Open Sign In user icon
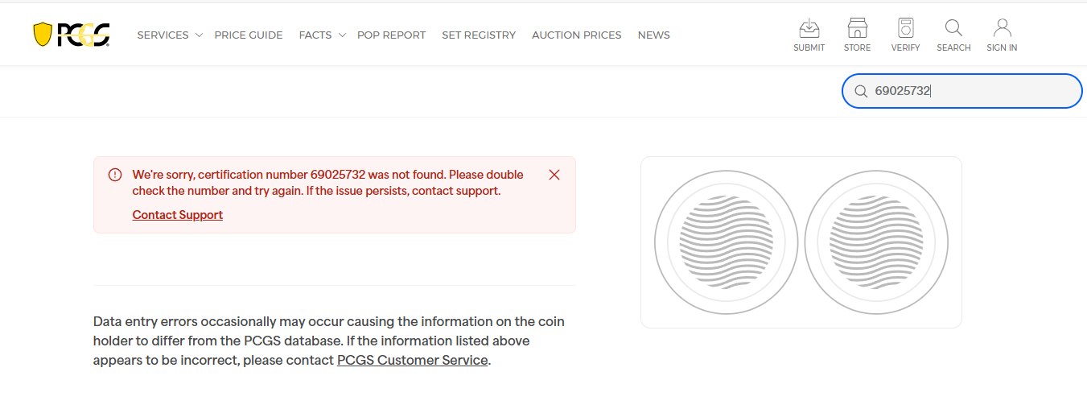The image size is (1087, 409). tap(1002, 30)
